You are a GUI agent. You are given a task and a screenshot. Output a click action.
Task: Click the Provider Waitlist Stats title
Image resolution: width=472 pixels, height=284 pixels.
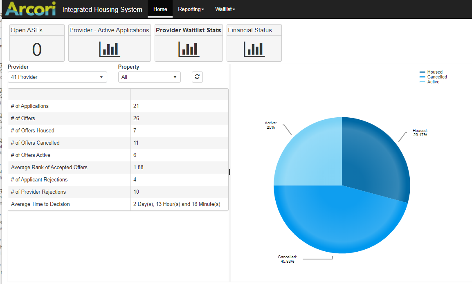pos(189,30)
